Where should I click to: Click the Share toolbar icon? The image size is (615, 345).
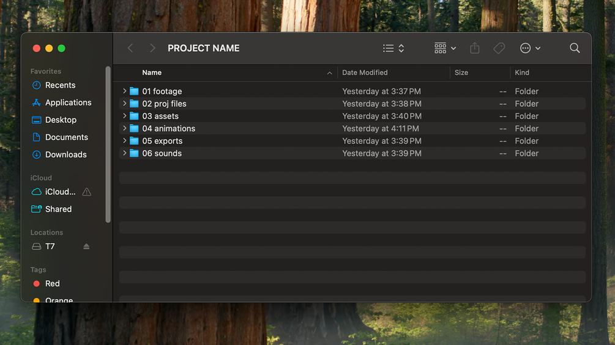474,48
